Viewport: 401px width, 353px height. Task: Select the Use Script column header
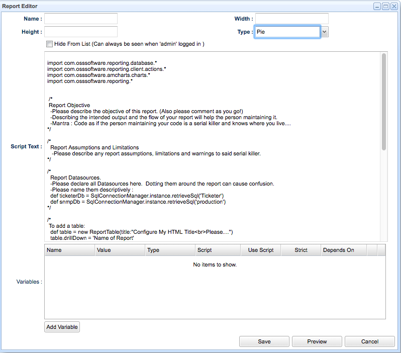[x=261, y=250]
